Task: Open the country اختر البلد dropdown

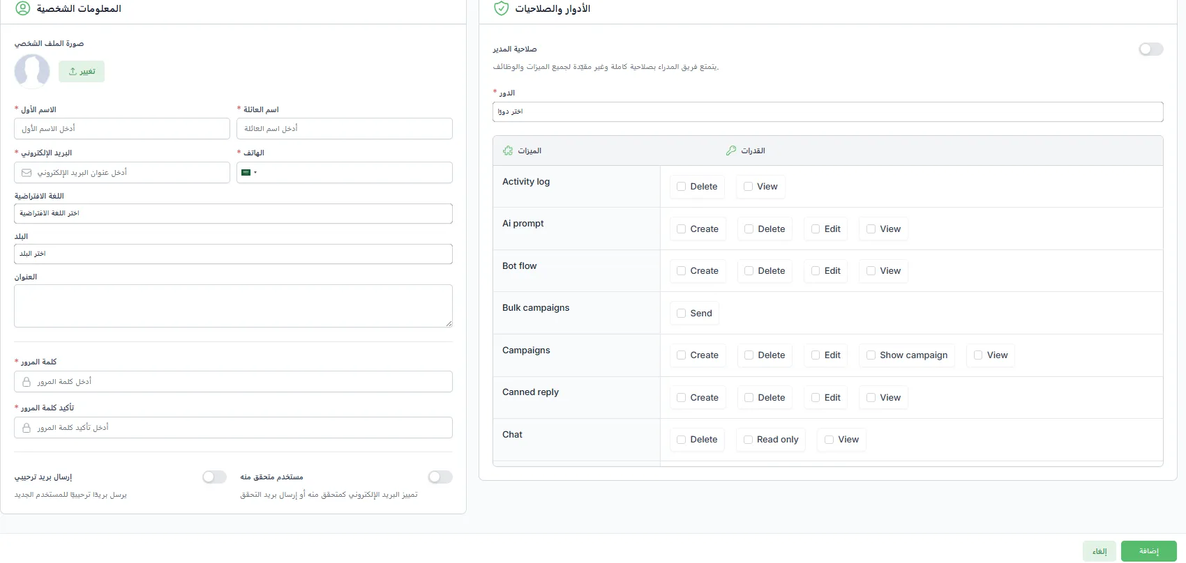Action: point(233,254)
